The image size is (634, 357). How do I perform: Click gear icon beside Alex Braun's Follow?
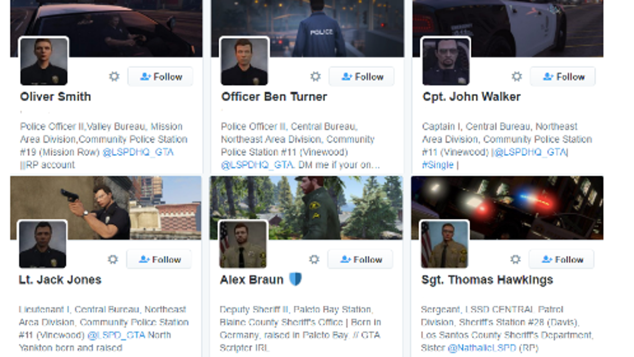pos(314,260)
